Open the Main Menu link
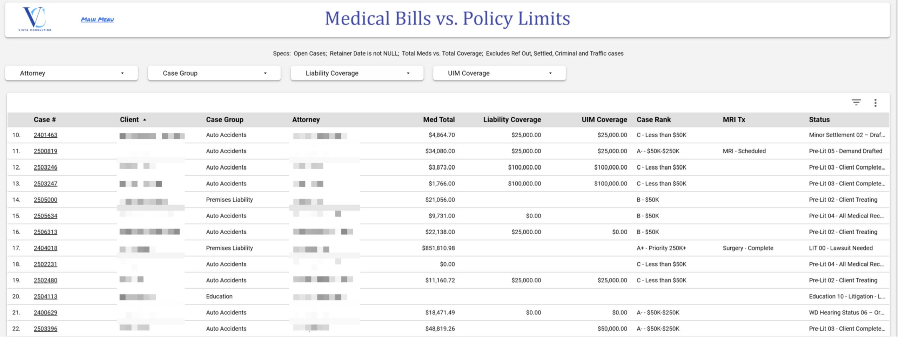 98,20
